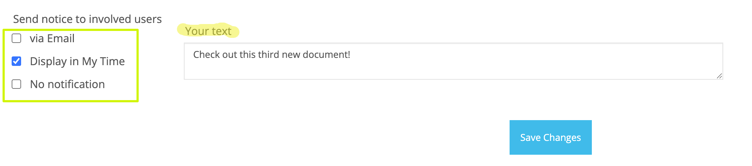Click the "Display in My Time" label
The image size is (752, 166).
click(77, 61)
